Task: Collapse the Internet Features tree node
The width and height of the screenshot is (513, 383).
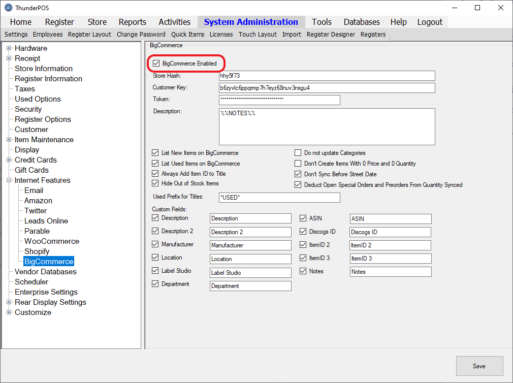Action: click(x=9, y=180)
